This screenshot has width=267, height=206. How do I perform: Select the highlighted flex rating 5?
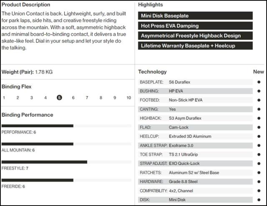[x=59, y=98]
